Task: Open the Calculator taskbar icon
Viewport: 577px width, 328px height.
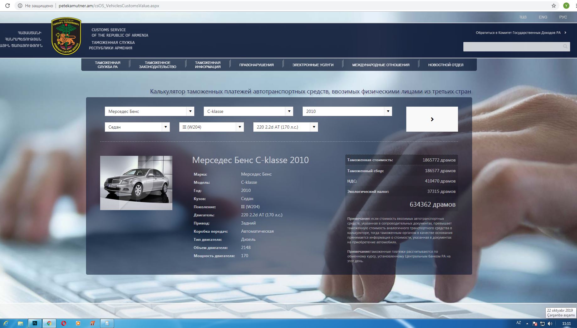Action: pos(107,323)
